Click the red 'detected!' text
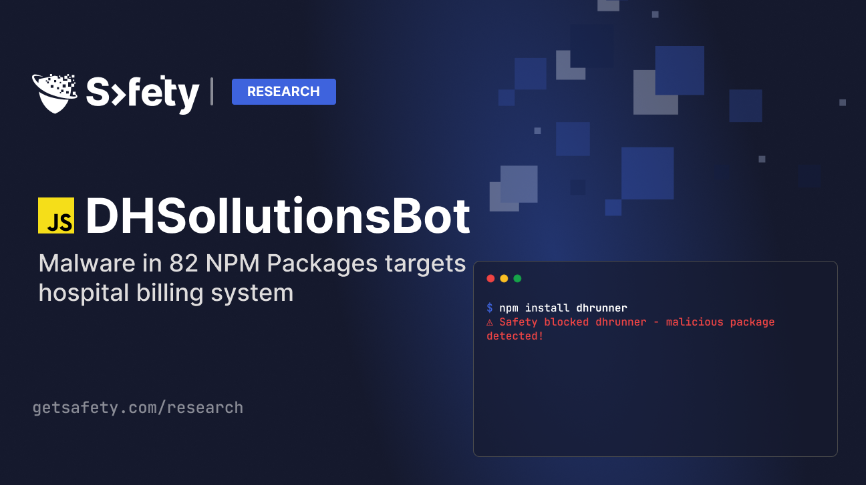This screenshot has height=485, width=866. [x=515, y=336]
